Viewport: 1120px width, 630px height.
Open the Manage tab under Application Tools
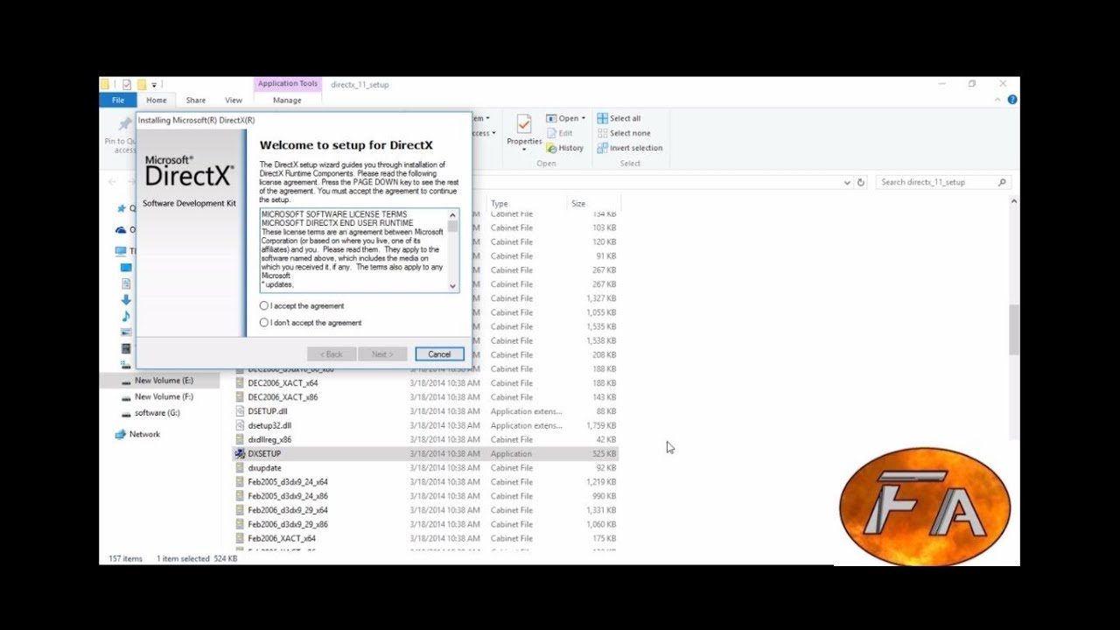(x=287, y=101)
